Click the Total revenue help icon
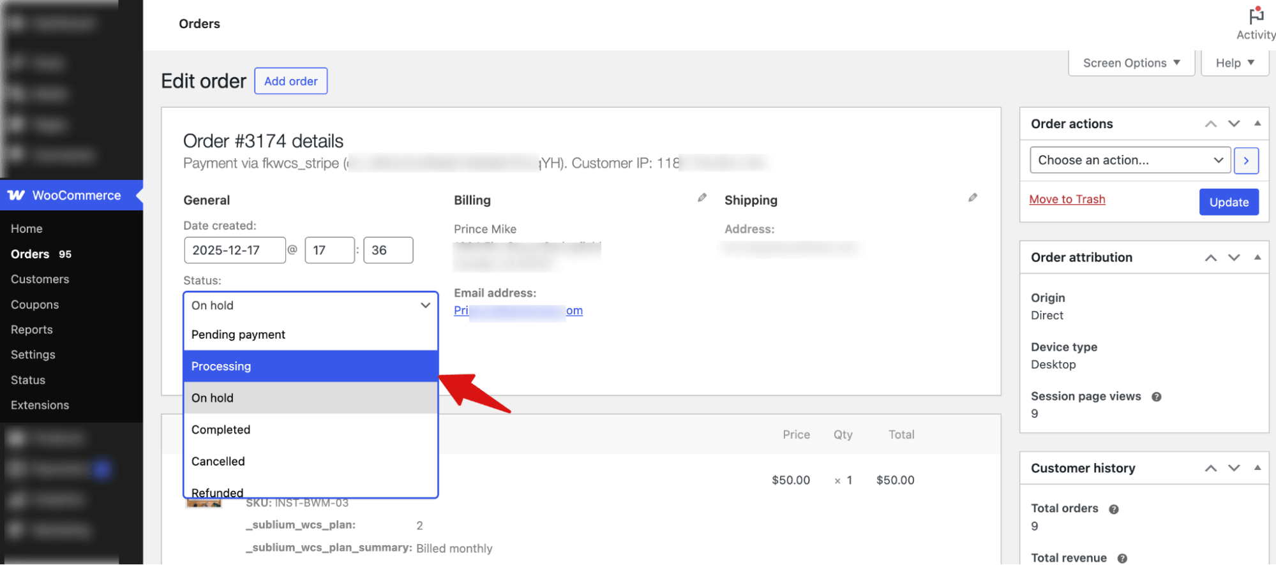This screenshot has height=565, width=1276. coord(1122,558)
